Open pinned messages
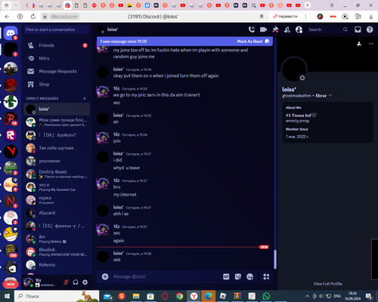Viewport: 378px width, 302px height. click(x=275, y=29)
